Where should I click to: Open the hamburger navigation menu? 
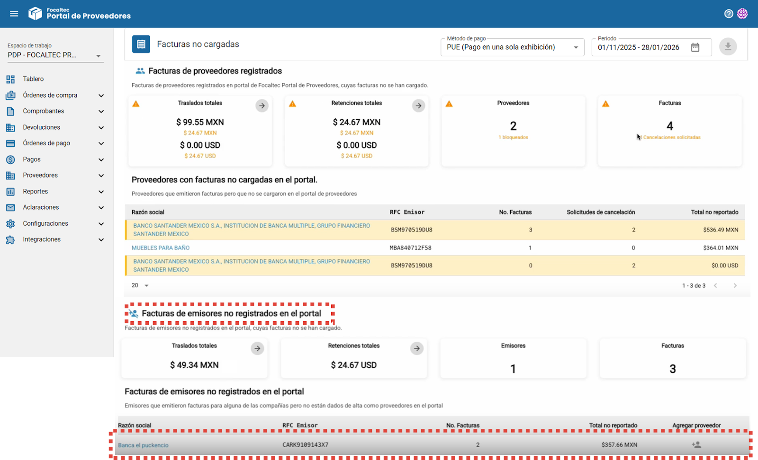click(14, 14)
